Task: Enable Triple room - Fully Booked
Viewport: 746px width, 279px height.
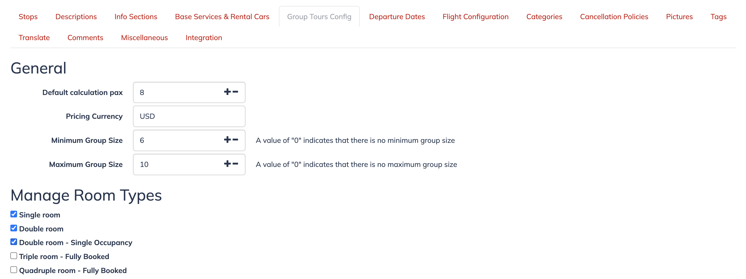Action: [x=14, y=256]
